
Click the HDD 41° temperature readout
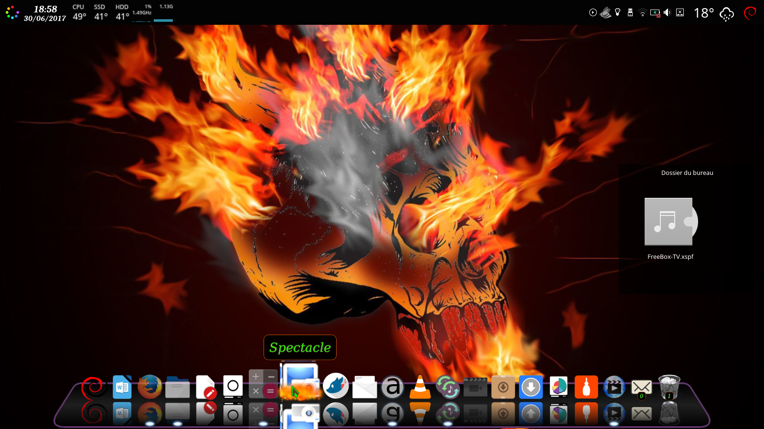[x=122, y=13]
